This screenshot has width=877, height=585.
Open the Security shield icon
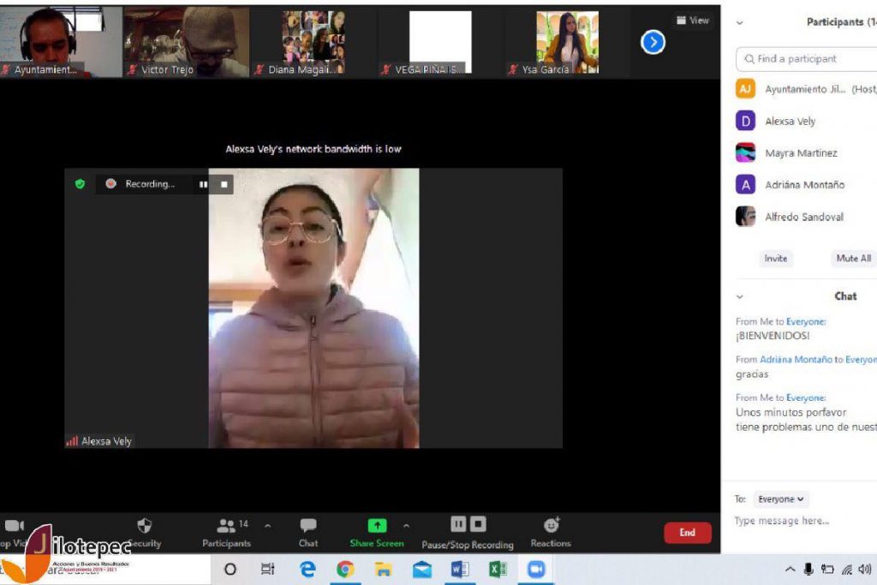pos(144,526)
